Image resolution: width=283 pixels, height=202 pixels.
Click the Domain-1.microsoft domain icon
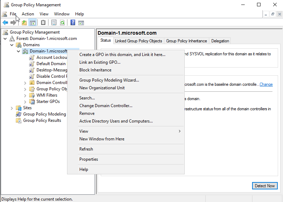point(25,51)
